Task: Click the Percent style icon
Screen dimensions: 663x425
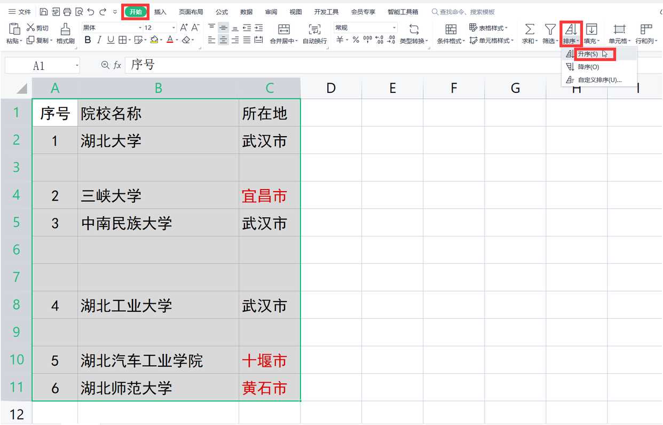Action: click(x=356, y=40)
